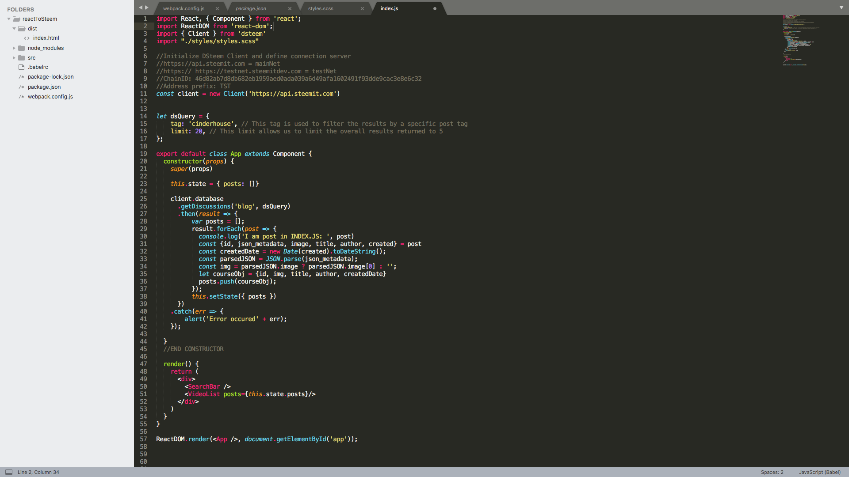Expand the src folder
Image resolution: width=849 pixels, height=477 pixels.
pos(14,58)
